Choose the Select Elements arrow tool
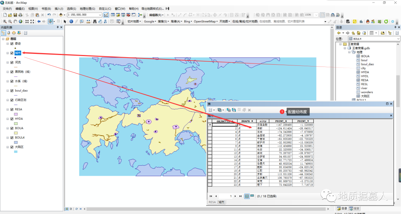 click(x=65, y=22)
